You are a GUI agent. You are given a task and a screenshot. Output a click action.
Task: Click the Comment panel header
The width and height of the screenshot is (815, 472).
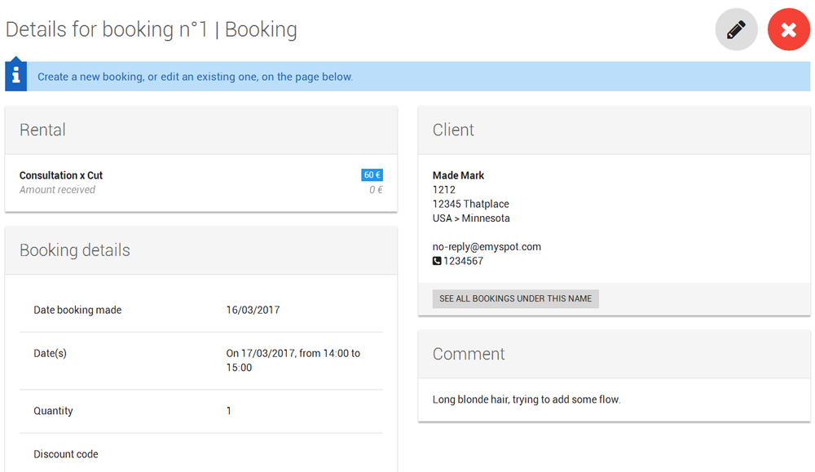pos(615,354)
